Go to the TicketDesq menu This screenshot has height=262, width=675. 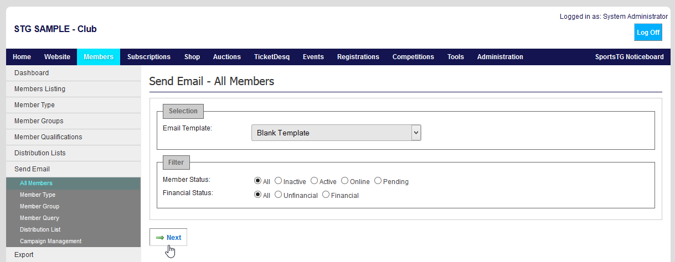[271, 57]
